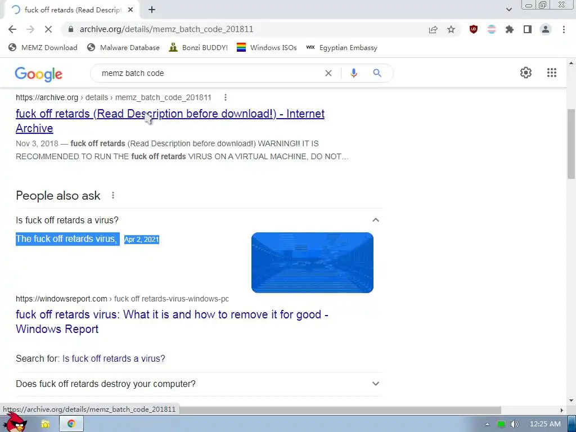Click the windowsreport.com URL breadcrumb
Screen dimensions: 576x432
[122, 299]
